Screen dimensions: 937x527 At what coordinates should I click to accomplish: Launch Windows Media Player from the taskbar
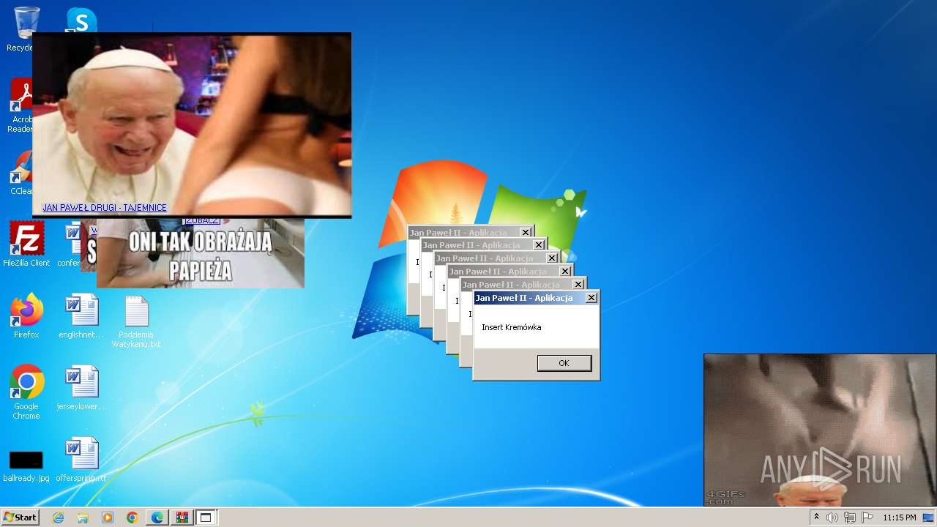[108, 517]
